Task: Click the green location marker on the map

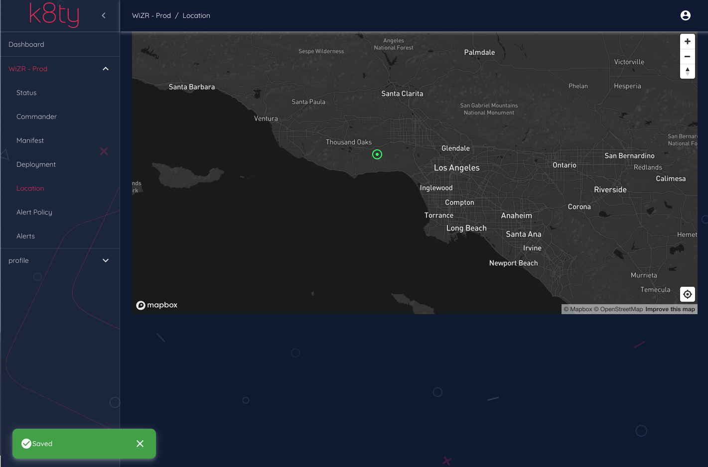Action: [x=377, y=154]
